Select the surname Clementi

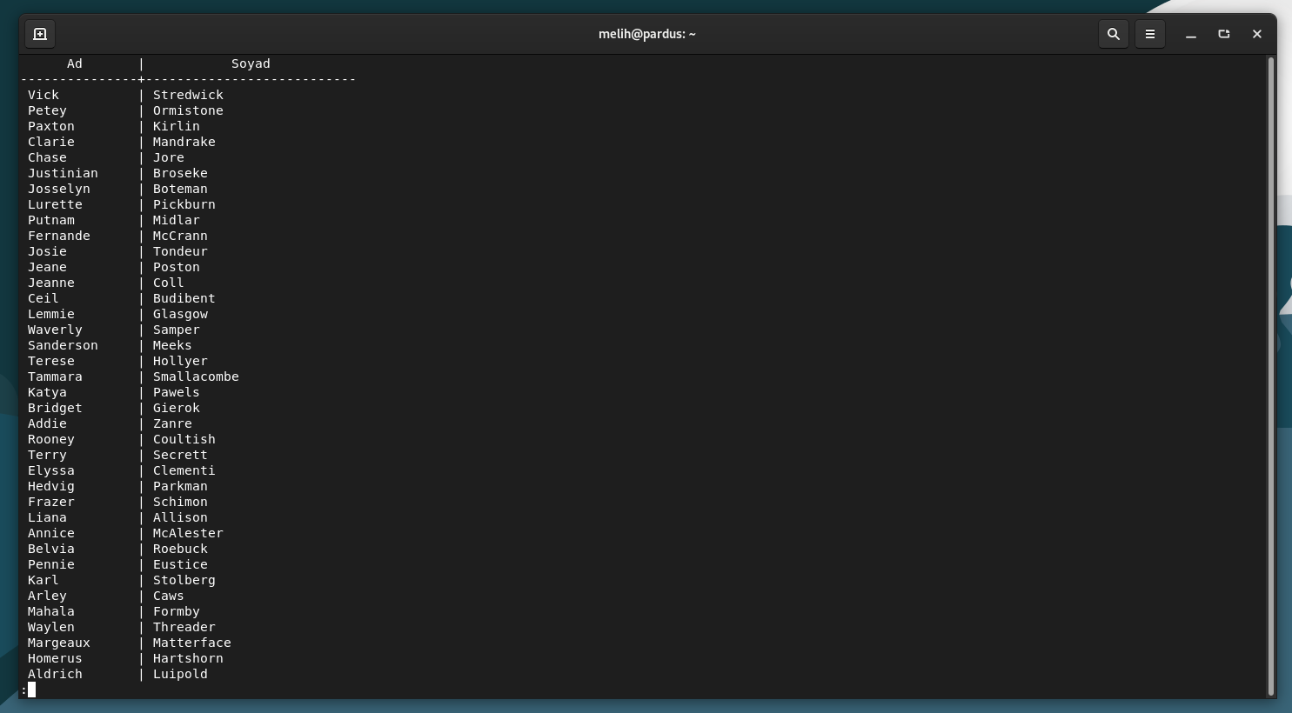pos(184,470)
